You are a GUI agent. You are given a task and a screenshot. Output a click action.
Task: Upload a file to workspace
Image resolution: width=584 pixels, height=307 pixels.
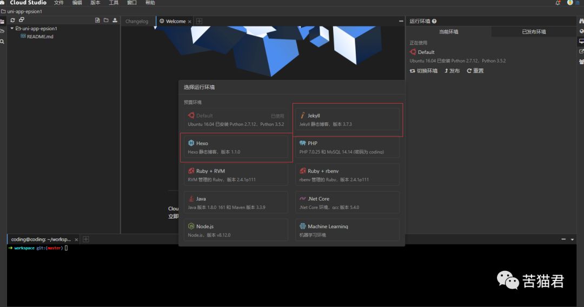click(115, 20)
